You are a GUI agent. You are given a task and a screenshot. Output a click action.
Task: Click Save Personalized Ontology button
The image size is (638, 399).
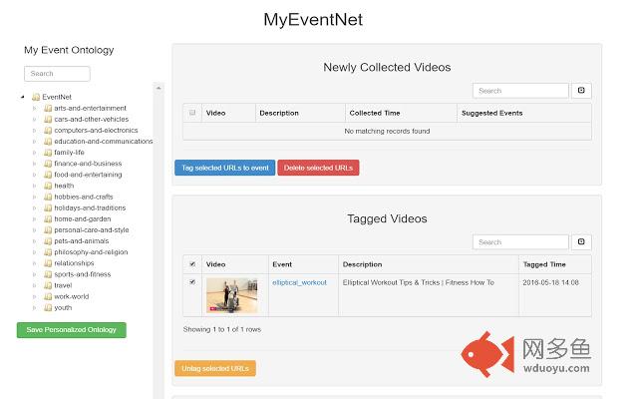[x=71, y=330]
